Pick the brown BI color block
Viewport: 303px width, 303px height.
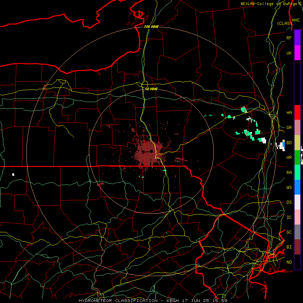(x=297, y=247)
